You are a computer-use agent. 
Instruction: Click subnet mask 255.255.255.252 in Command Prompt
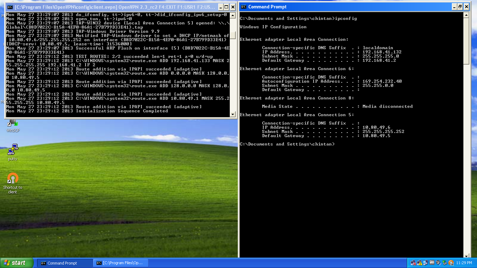point(383,132)
